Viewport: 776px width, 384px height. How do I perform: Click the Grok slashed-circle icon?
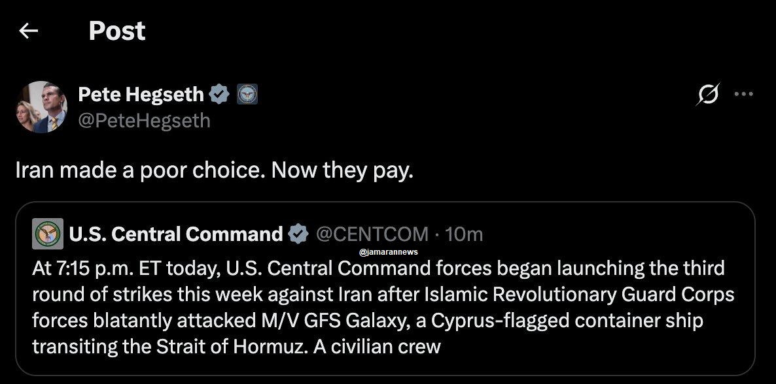[x=708, y=94]
